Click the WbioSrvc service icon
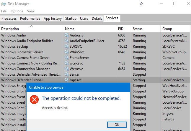The height and width of the screenshot is (131, 191). [x=67, y=52]
